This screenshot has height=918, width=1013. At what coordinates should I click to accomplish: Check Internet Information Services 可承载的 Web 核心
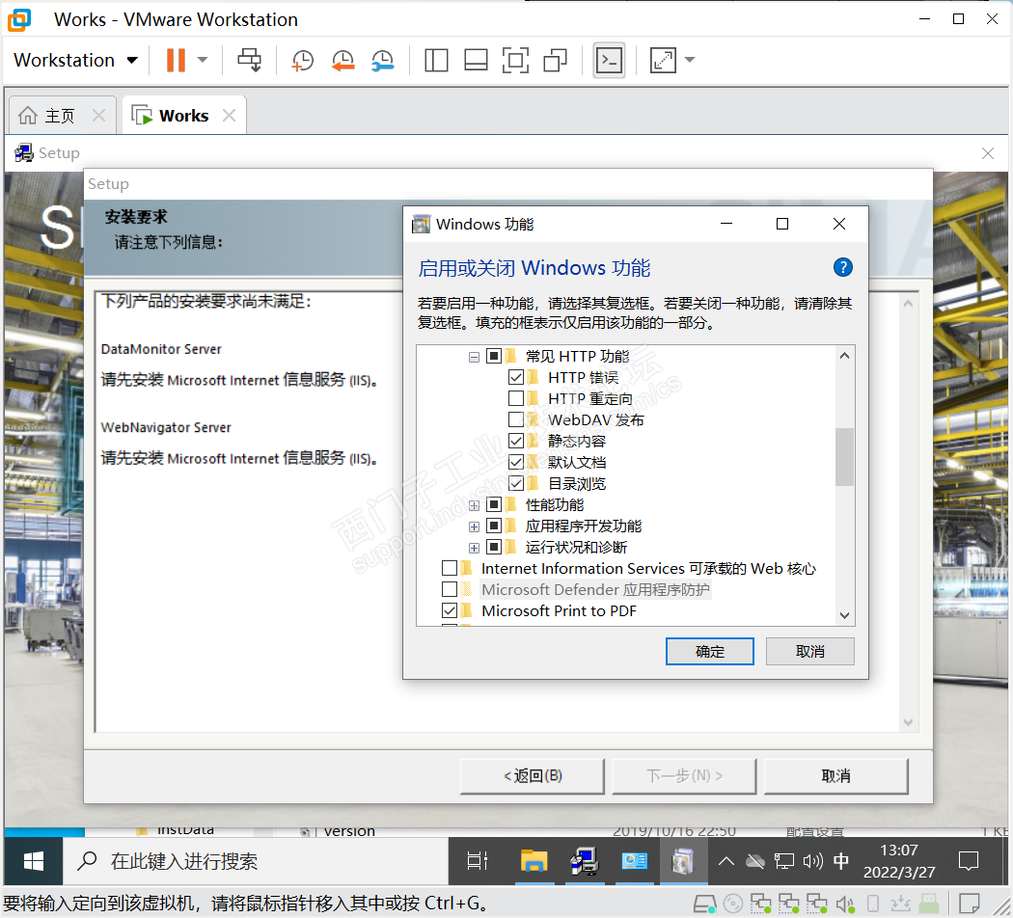[x=450, y=569]
